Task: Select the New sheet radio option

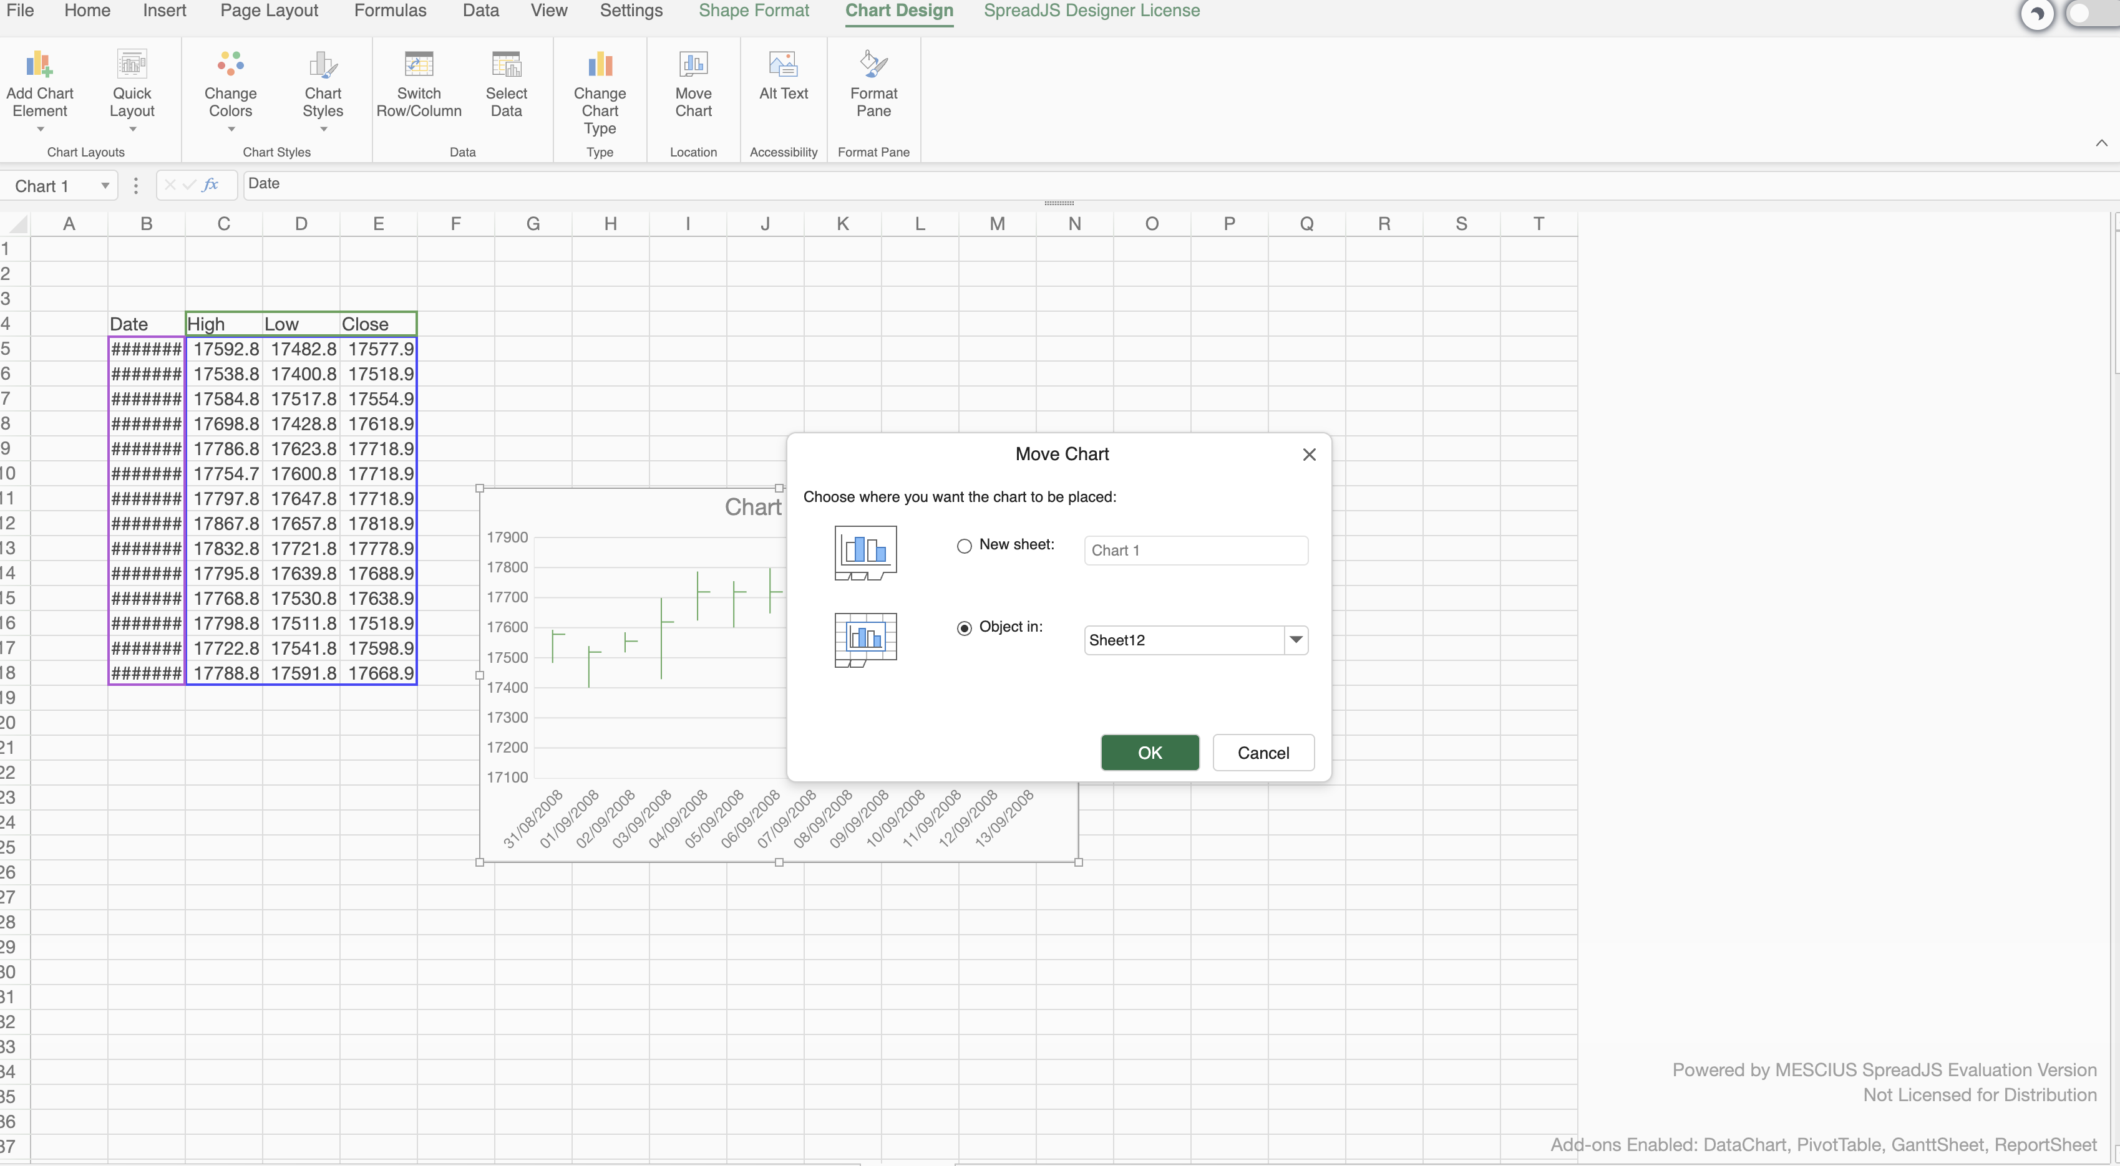Action: click(x=965, y=546)
